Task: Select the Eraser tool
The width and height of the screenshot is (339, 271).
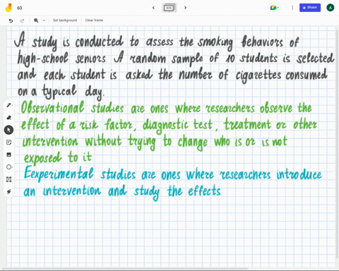Action: point(8,117)
